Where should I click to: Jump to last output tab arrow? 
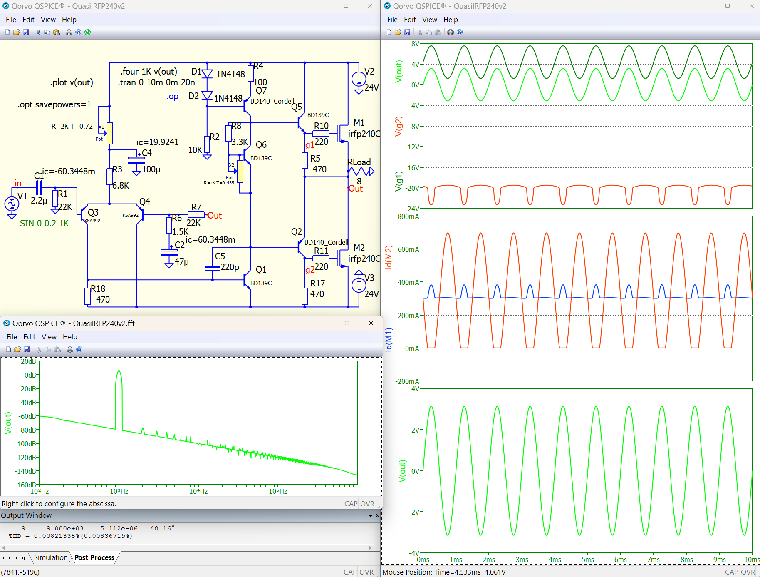23,558
